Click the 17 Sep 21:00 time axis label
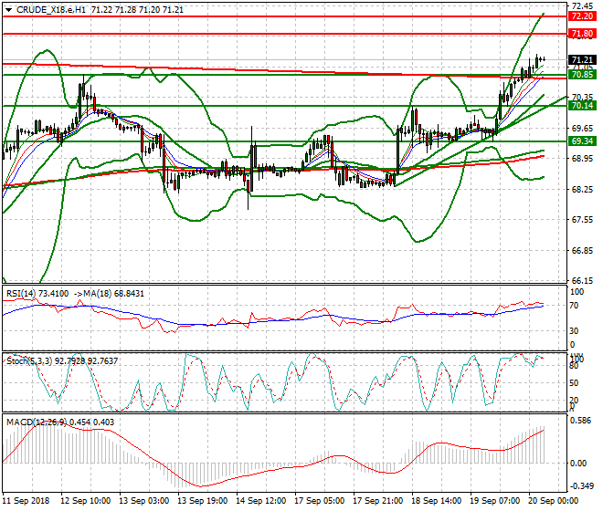The image size is (603, 511). coord(377,501)
